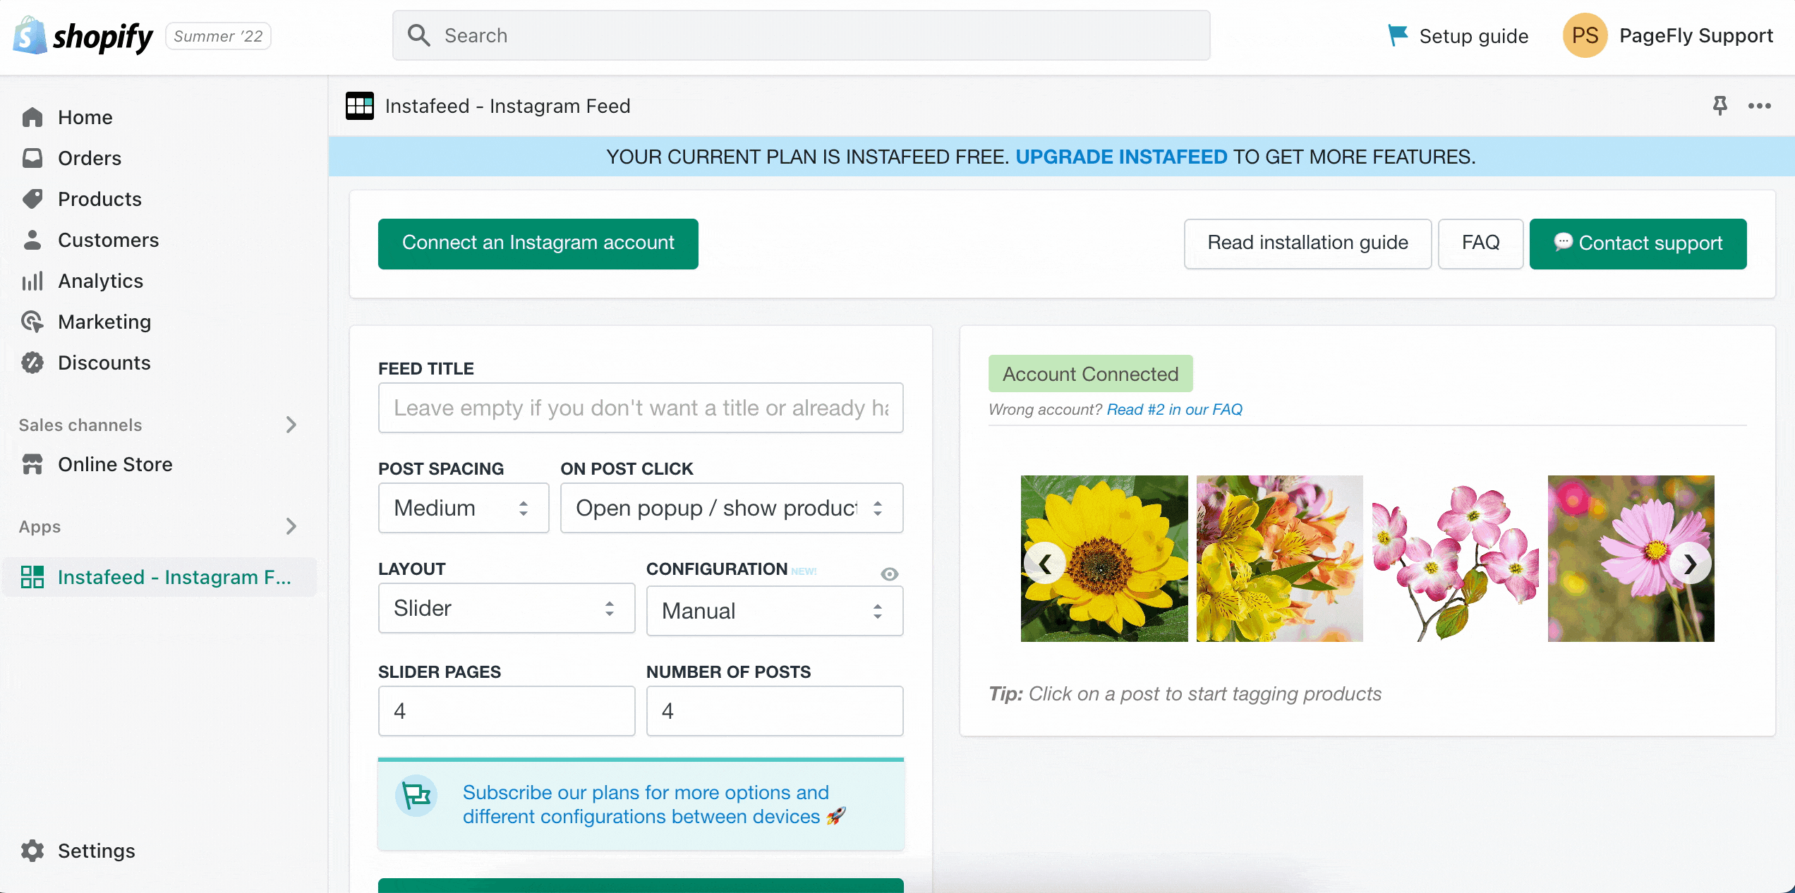1795x893 pixels.
Task: Click the Orders inbox icon
Action: pos(32,158)
